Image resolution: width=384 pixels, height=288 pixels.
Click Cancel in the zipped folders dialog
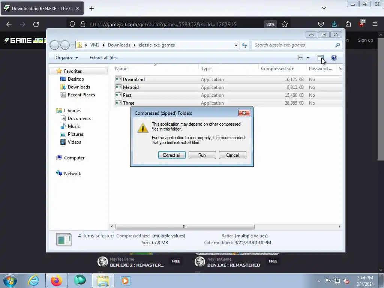[232, 155]
